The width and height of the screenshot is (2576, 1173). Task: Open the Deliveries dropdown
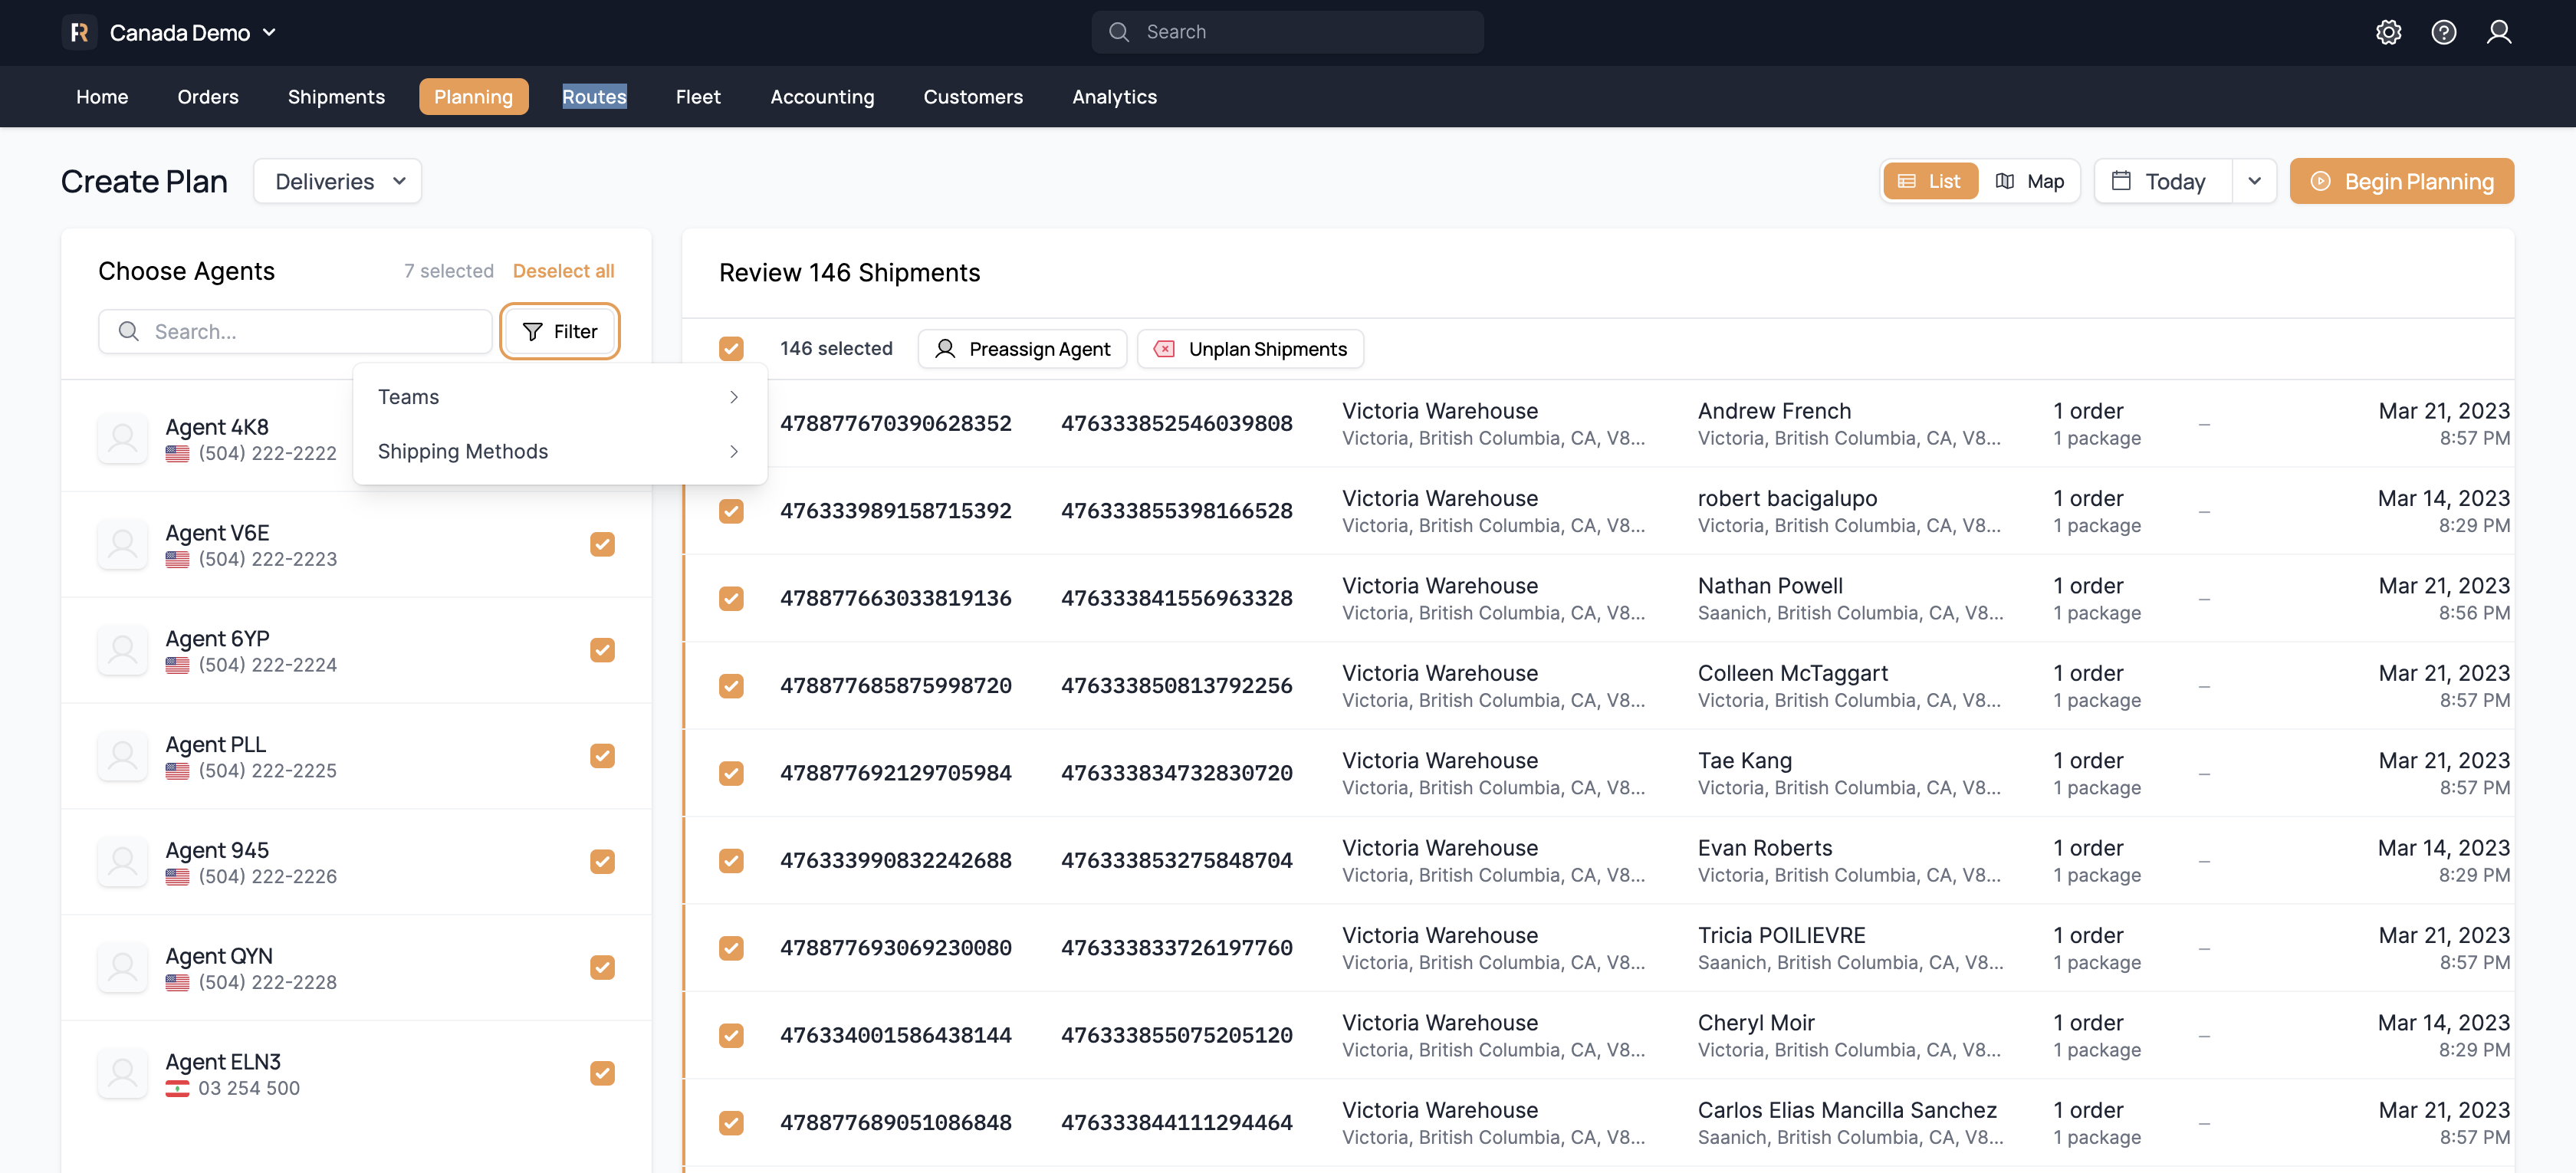tap(337, 181)
